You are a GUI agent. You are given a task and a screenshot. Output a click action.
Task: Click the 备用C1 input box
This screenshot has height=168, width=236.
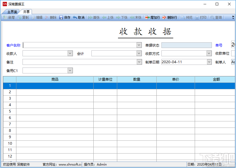(x=45, y=70)
